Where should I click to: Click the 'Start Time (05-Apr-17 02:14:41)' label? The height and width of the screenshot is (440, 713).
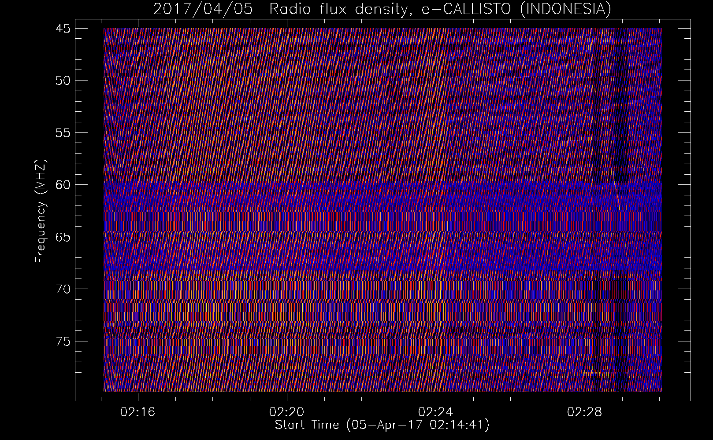pos(382,425)
